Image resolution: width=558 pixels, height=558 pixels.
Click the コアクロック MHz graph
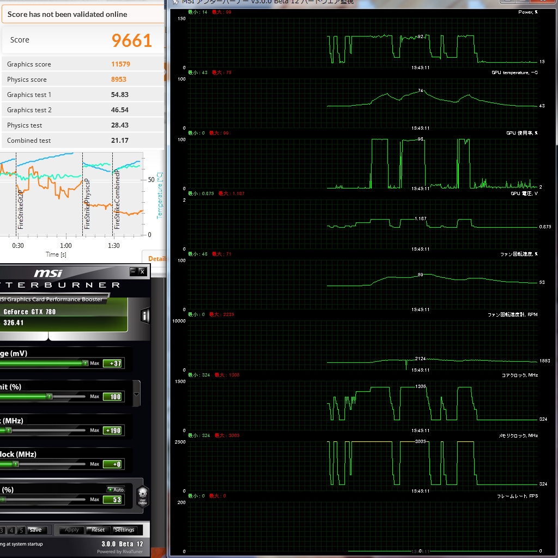point(362,405)
